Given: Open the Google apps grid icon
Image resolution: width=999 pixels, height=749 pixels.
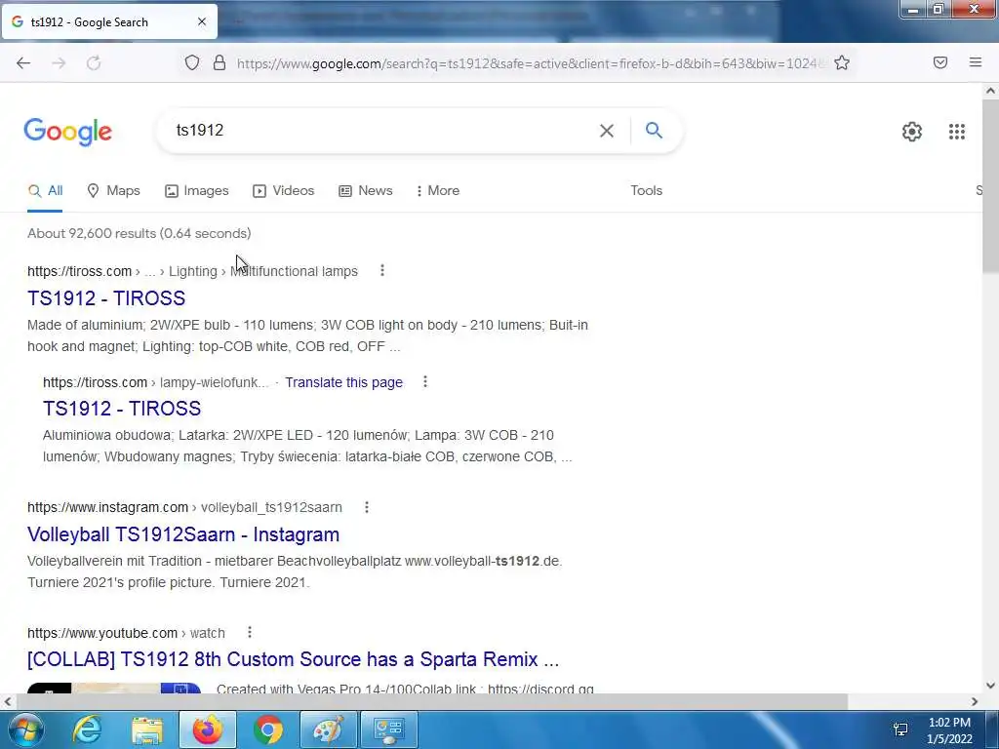Looking at the screenshot, I should pyautogui.click(x=956, y=132).
